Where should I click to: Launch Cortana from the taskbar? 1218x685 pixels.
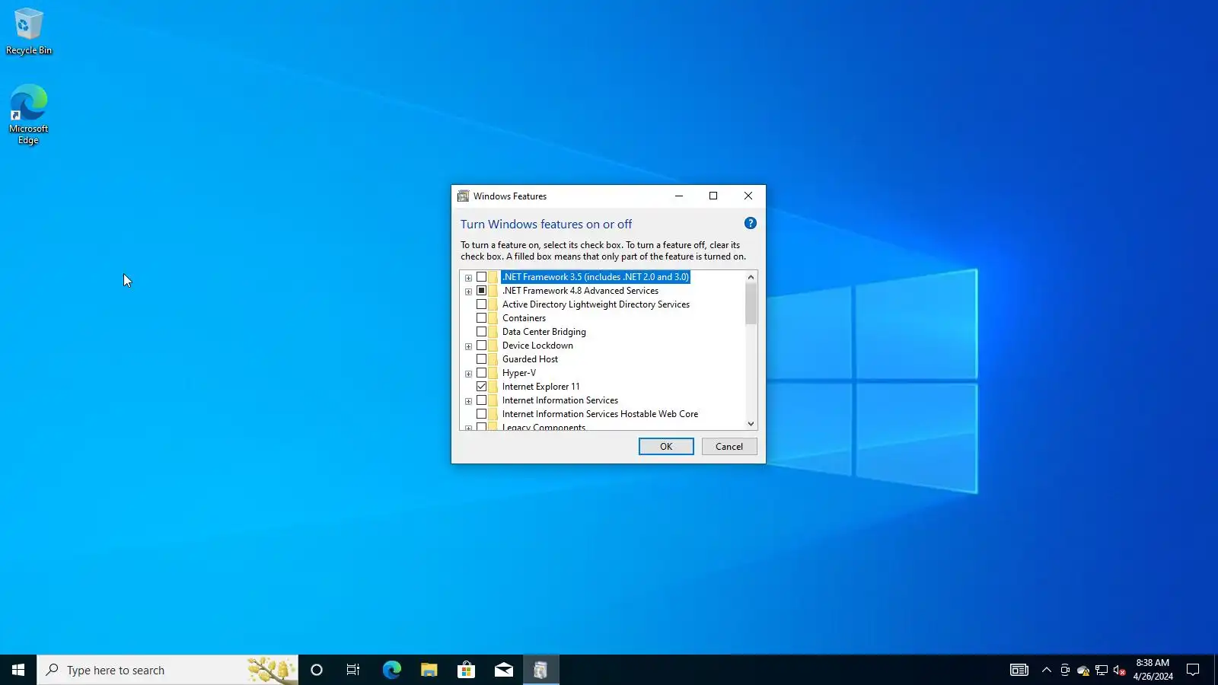coord(317,670)
